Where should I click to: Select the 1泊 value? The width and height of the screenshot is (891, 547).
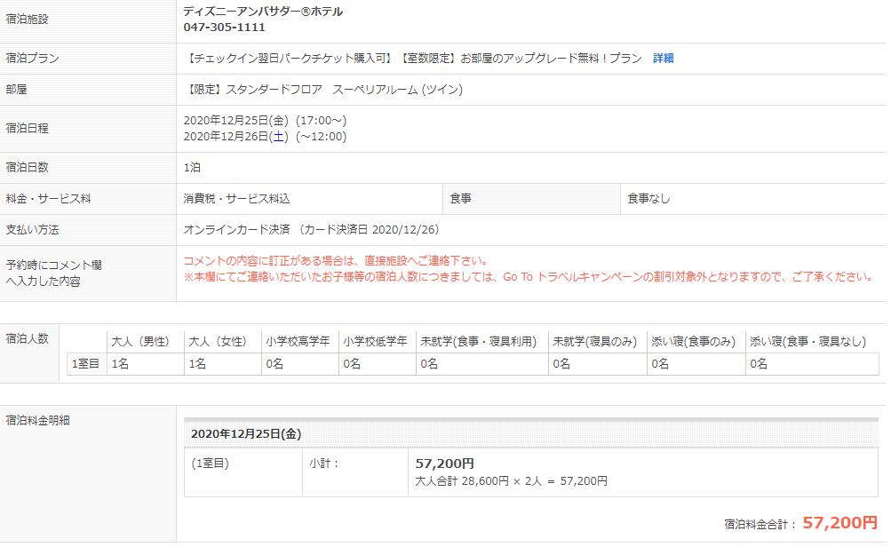[192, 168]
